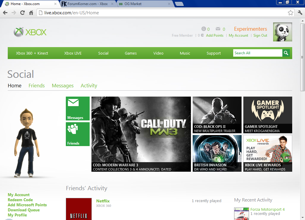Open the COD: Black Ops II trailer tile
305x220 pixels.
[217, 115]
